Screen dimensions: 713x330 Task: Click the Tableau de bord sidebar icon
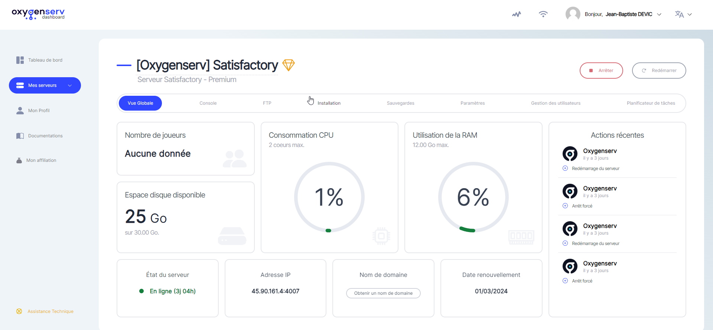[20, 60]
